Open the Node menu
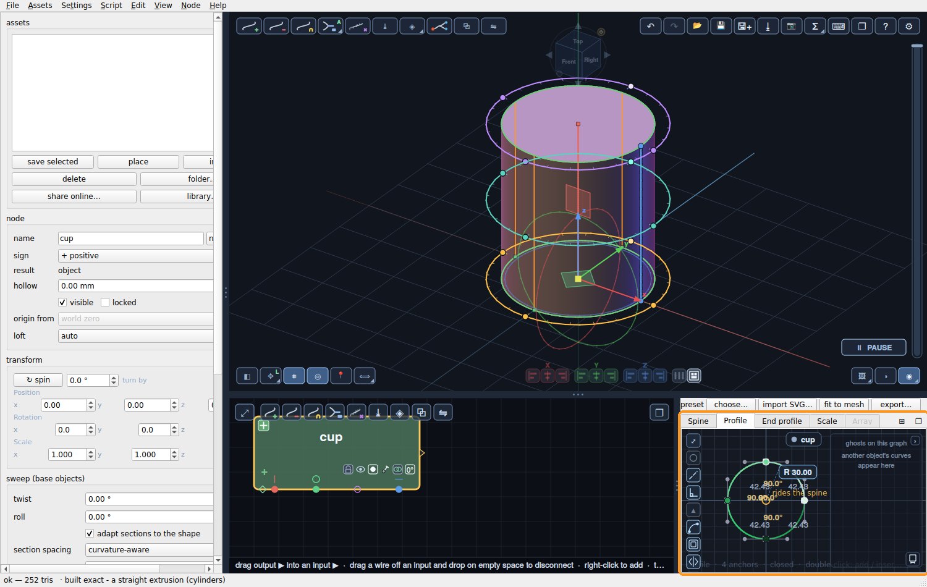The width and height of the screenshot is (927, 587). point(191,5)
